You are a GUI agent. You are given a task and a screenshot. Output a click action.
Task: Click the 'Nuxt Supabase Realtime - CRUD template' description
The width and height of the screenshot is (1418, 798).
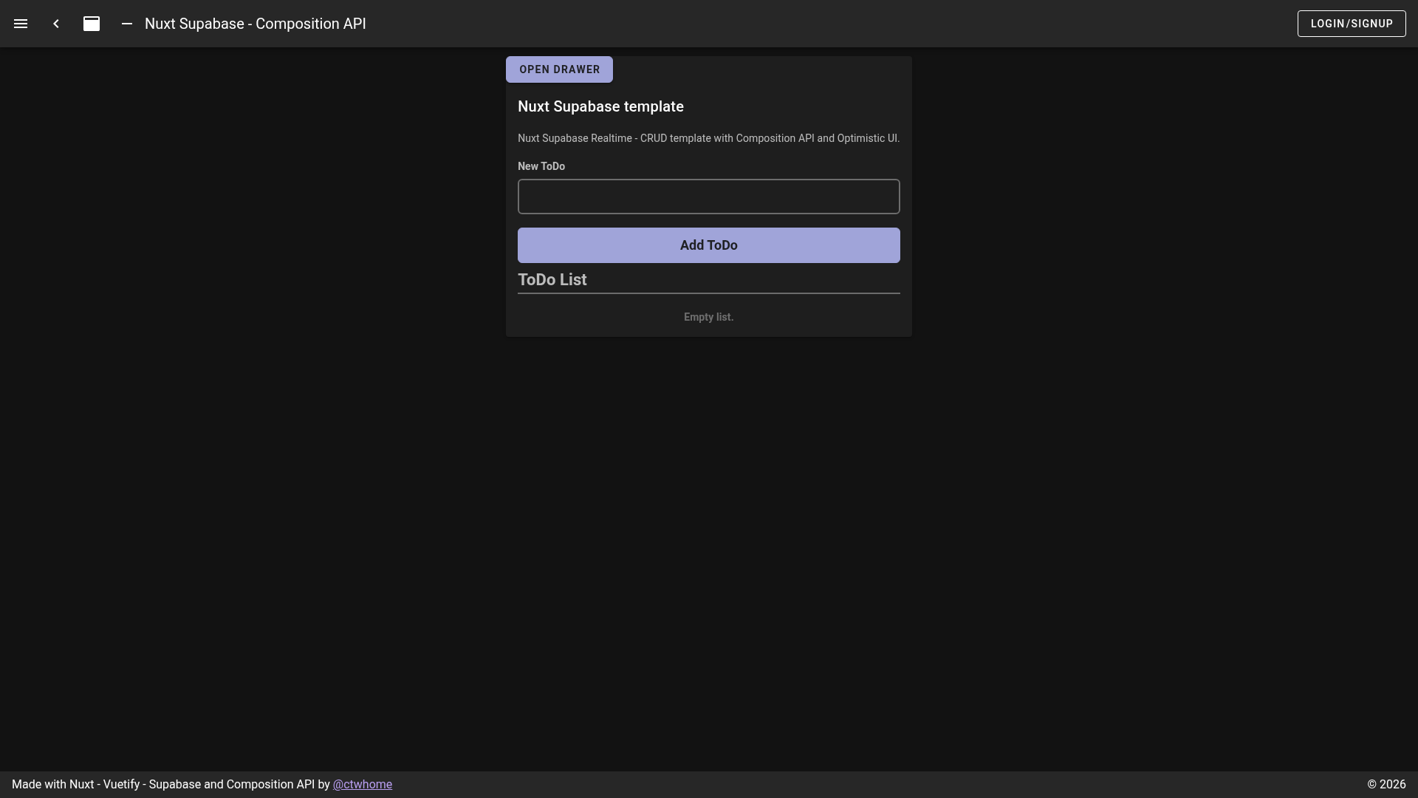point(708,138)
